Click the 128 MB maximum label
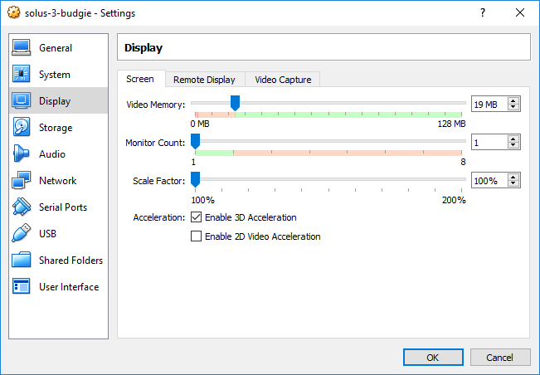The width and height of the screenshot is (540, 375). click(x=451, y=124)
